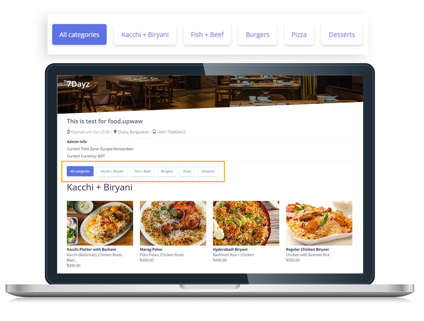Click the location pin icon near Dhaka

[115, 132]
